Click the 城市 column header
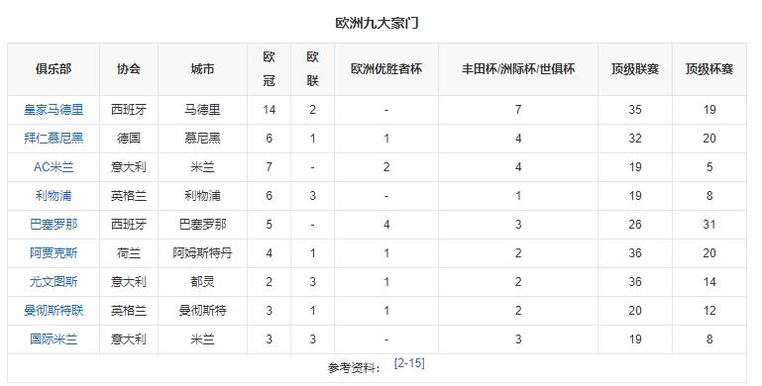762x386 pixels. point(203,69)
